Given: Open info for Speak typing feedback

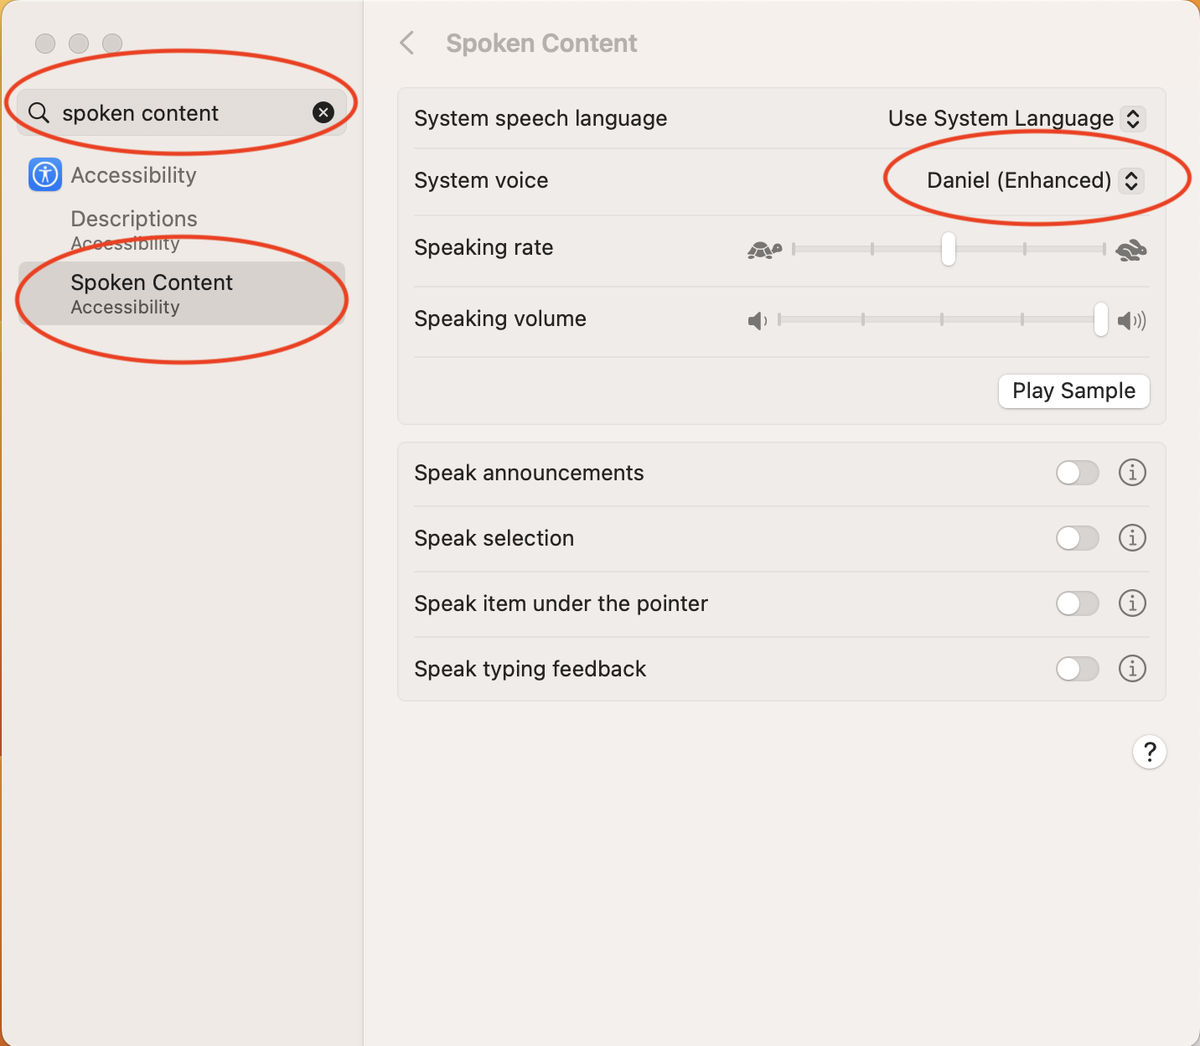Looking at the screenshot, I should (1132, 669).
